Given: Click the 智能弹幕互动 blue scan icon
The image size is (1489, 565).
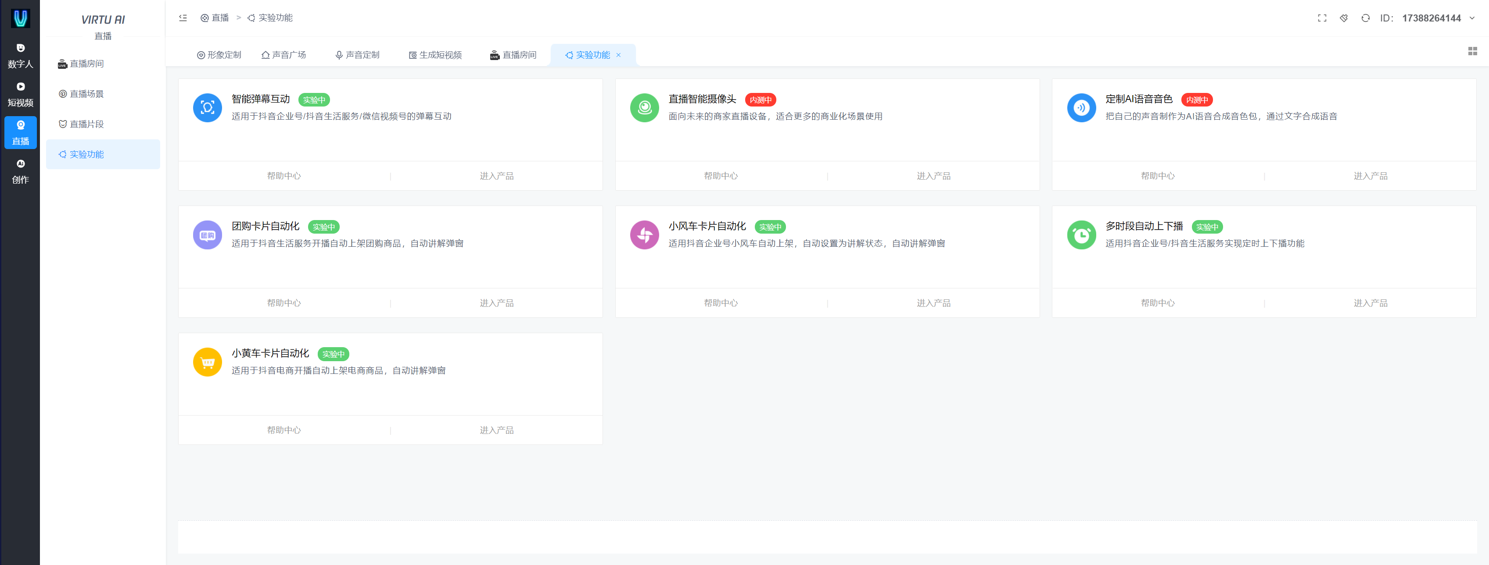Looking at the screenshot, I should click(208, 107).
